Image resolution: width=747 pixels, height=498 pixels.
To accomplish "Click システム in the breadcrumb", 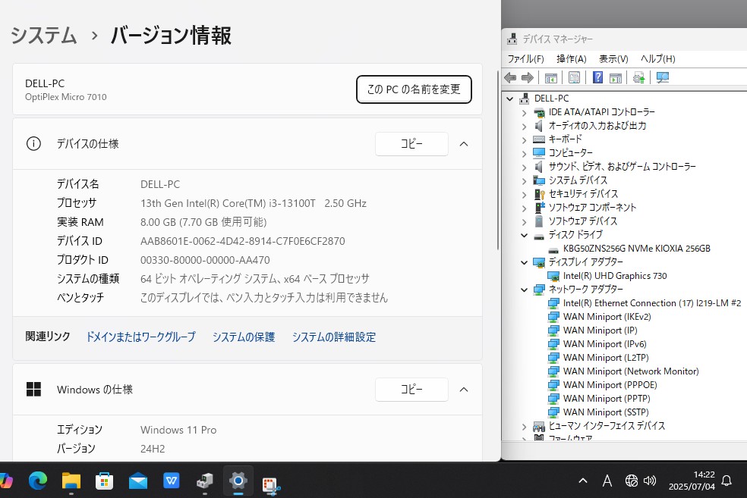I will click(x=43, y=35).
